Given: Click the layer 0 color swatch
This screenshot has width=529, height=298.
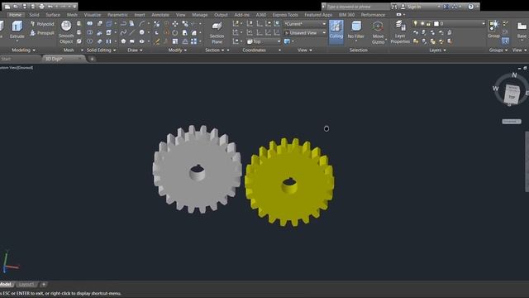Looking at the screenshot, I should 436,24.
